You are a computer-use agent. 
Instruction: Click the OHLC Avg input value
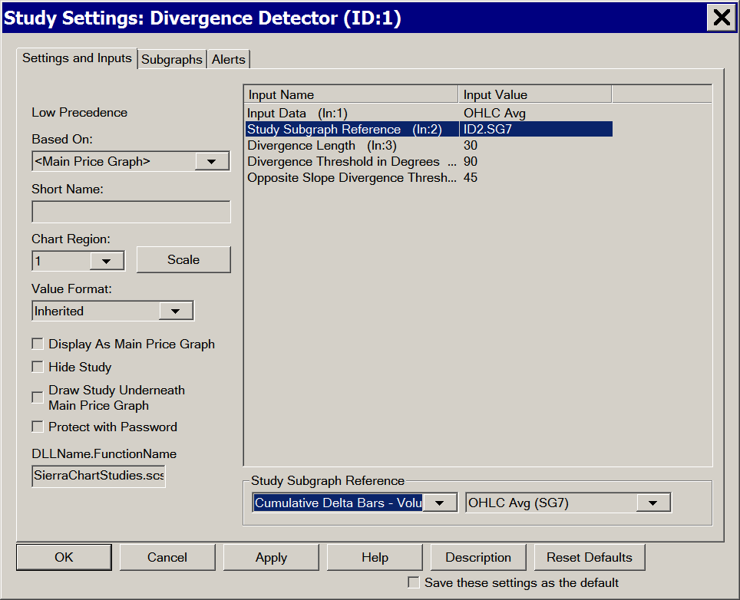click(494, 114)
